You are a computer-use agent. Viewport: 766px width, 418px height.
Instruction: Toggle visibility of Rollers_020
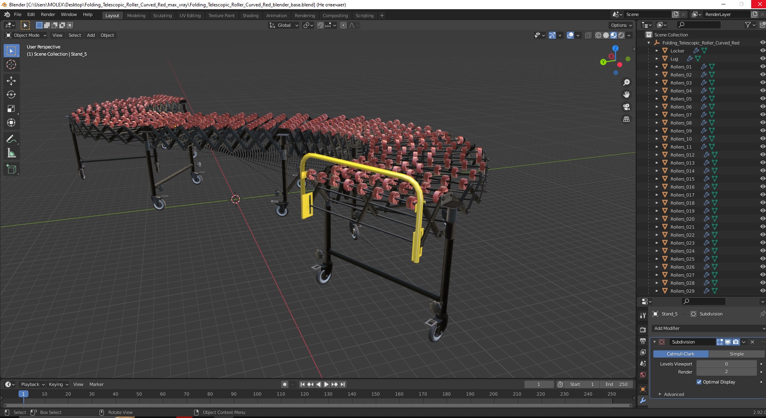point(762,219)
